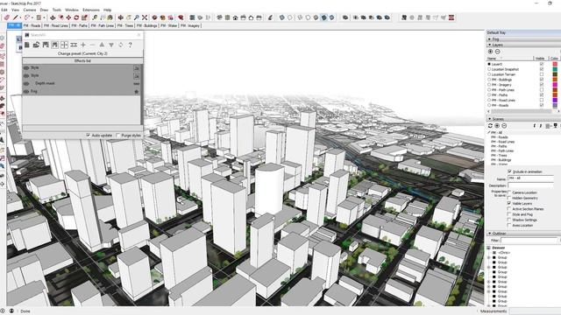Click Add Layer plus icon
Screen dimensions: 561x315
(x=491, y=52)
